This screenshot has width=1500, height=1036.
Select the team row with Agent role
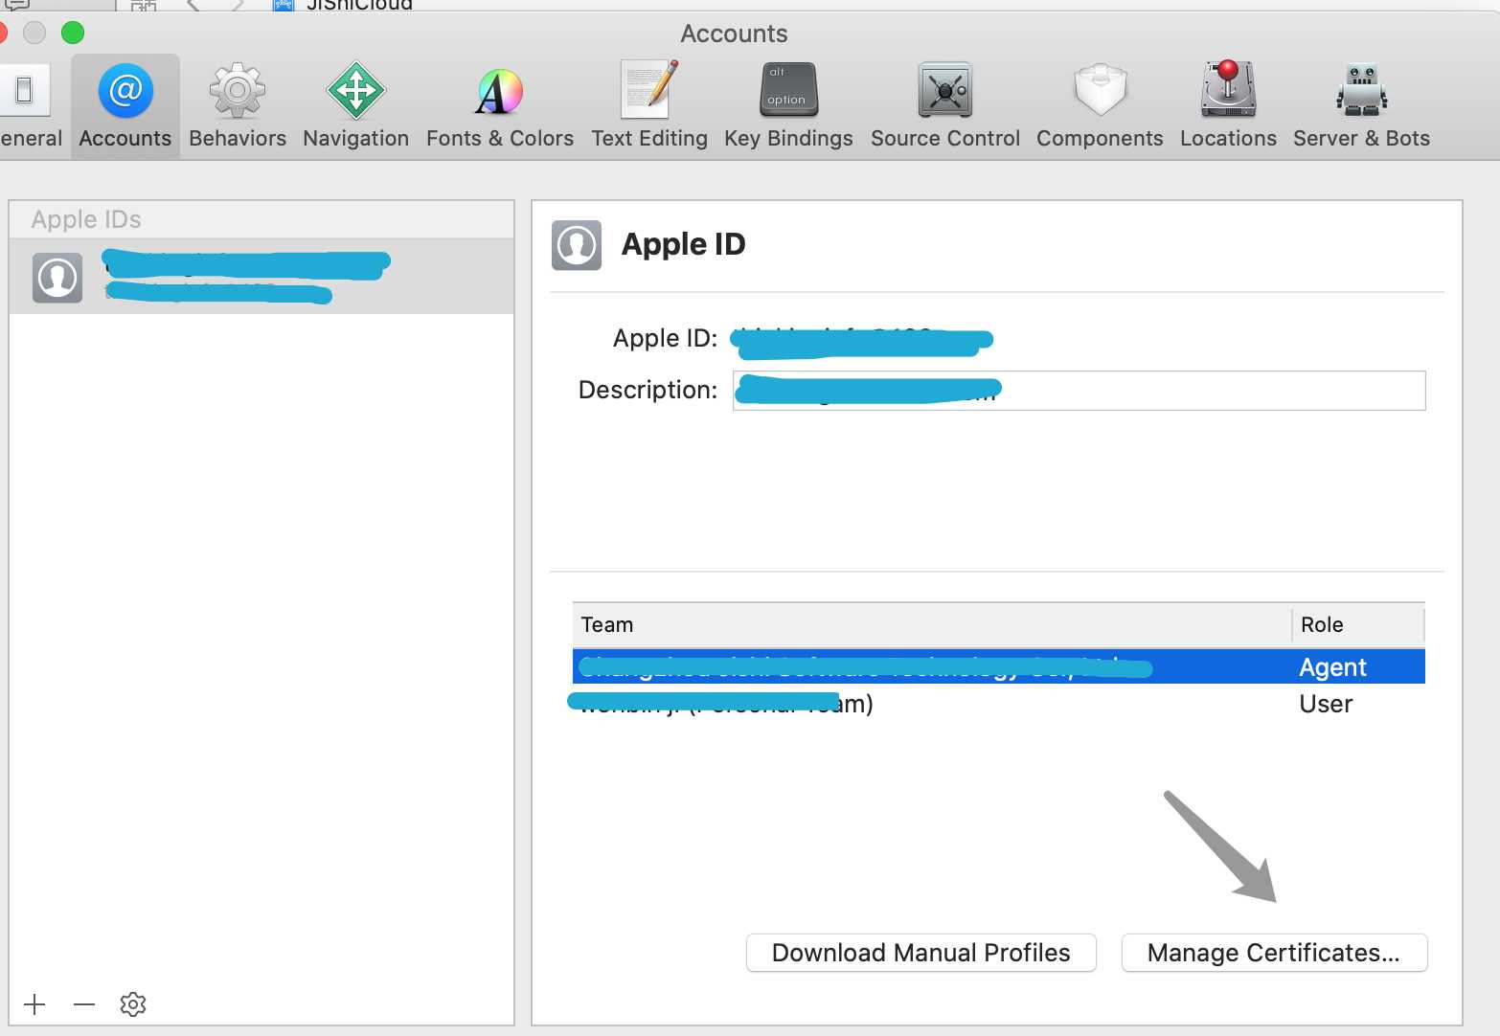pos(998,666)
